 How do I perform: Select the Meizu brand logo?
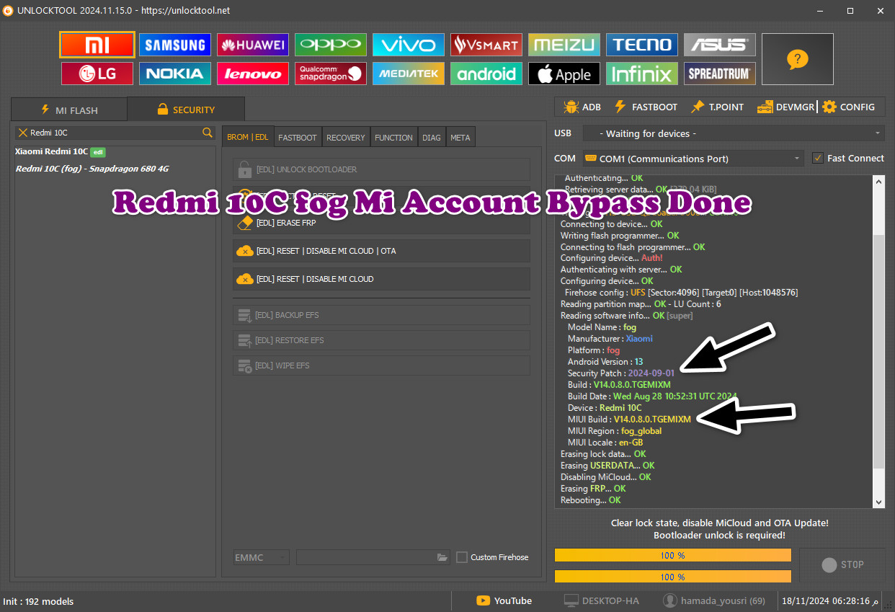564,45
